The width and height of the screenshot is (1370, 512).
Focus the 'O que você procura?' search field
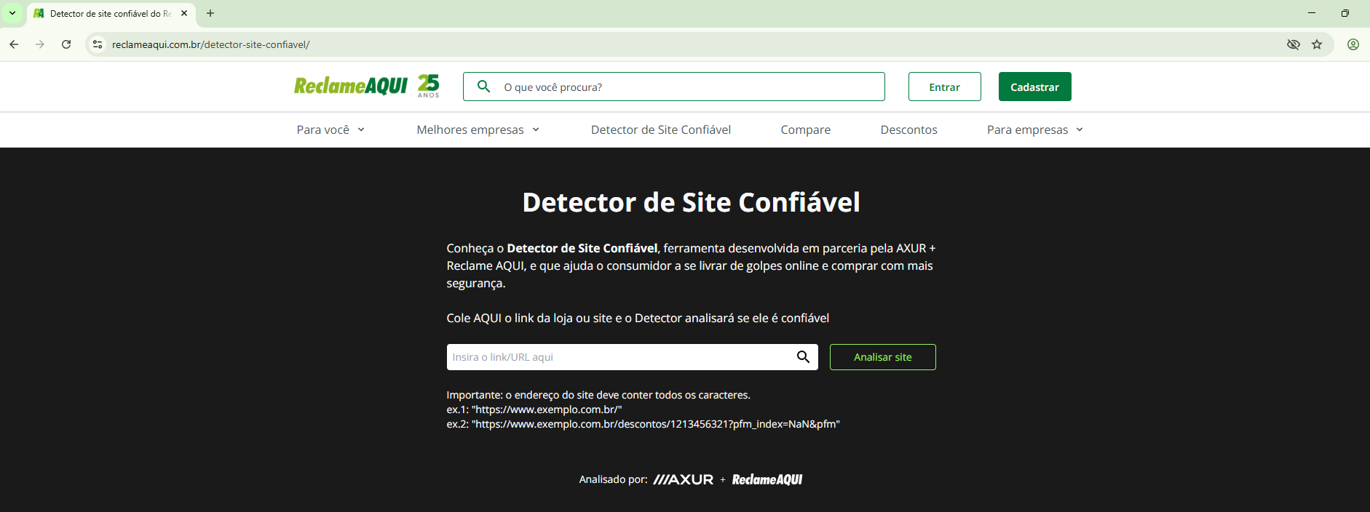[x=674, y=87]
